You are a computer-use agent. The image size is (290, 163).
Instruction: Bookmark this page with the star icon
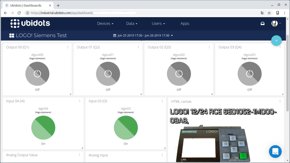(x=269, y=13)
